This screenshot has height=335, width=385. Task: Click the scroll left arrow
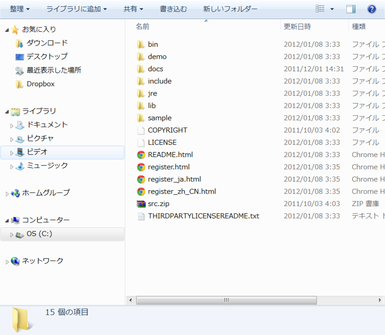point(130,300)
